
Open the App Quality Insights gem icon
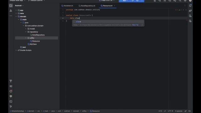point(11,96)
